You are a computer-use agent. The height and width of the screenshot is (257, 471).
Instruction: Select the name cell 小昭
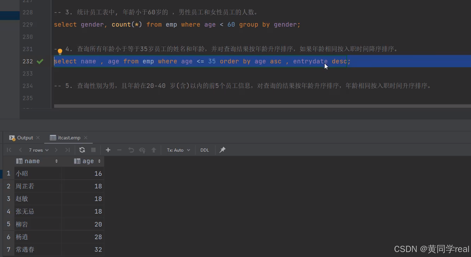(38, 174)
